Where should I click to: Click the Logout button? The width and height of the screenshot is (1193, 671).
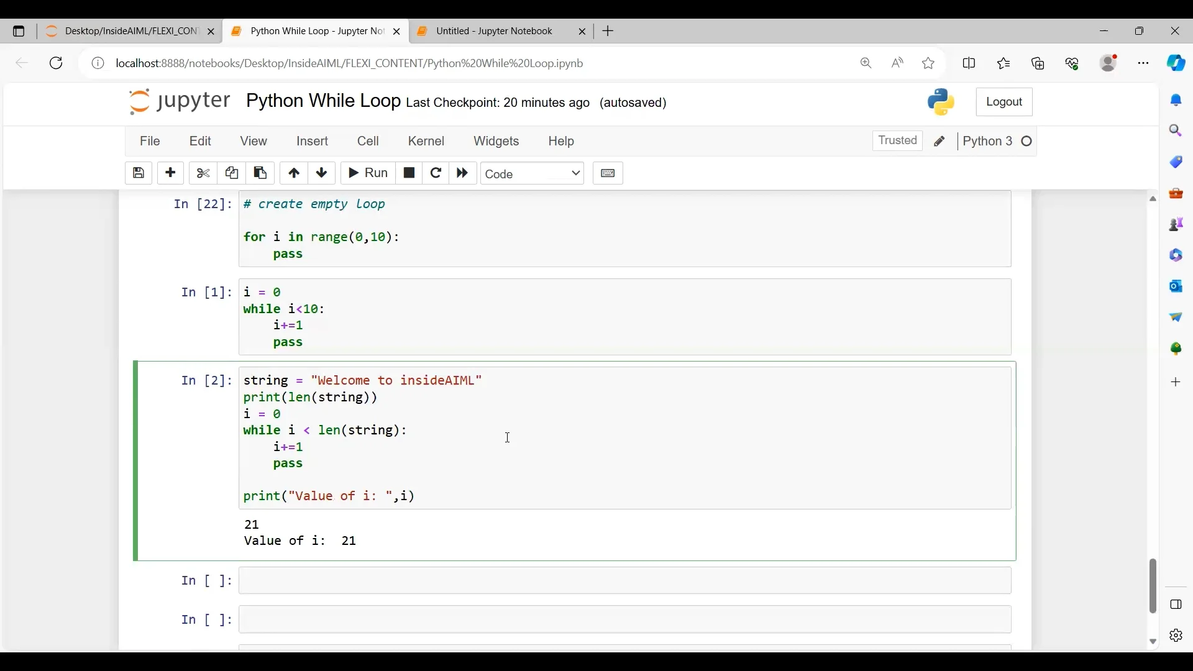[1004, 102]
